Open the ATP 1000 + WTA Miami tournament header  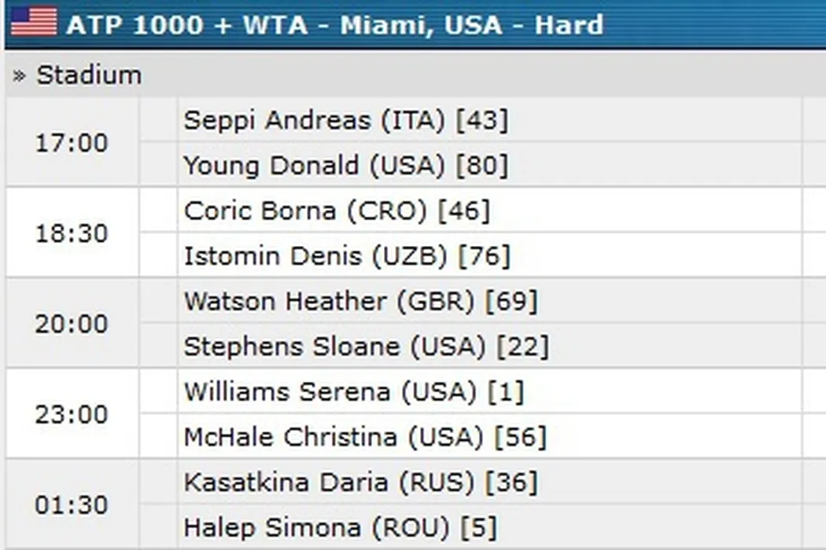tap(334, 24)
